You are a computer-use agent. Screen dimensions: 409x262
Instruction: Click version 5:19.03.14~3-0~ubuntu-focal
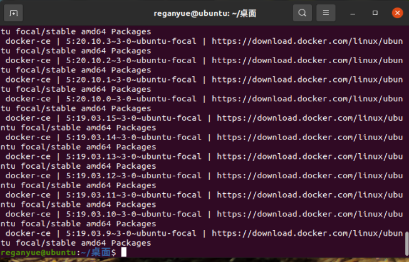[133, 137]
